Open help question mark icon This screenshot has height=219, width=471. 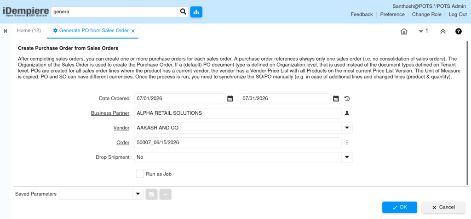[x=459, y=31]
